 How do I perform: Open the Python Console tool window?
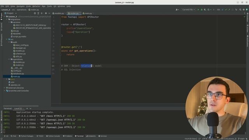(x=53, y=136)
